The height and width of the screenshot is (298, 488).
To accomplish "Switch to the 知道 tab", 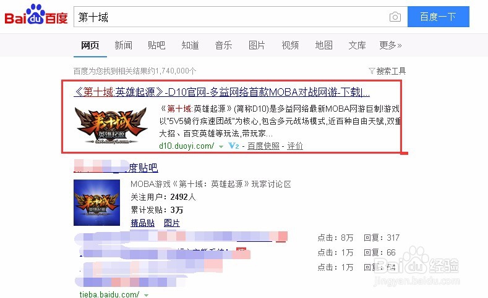I will coord(190,45).
